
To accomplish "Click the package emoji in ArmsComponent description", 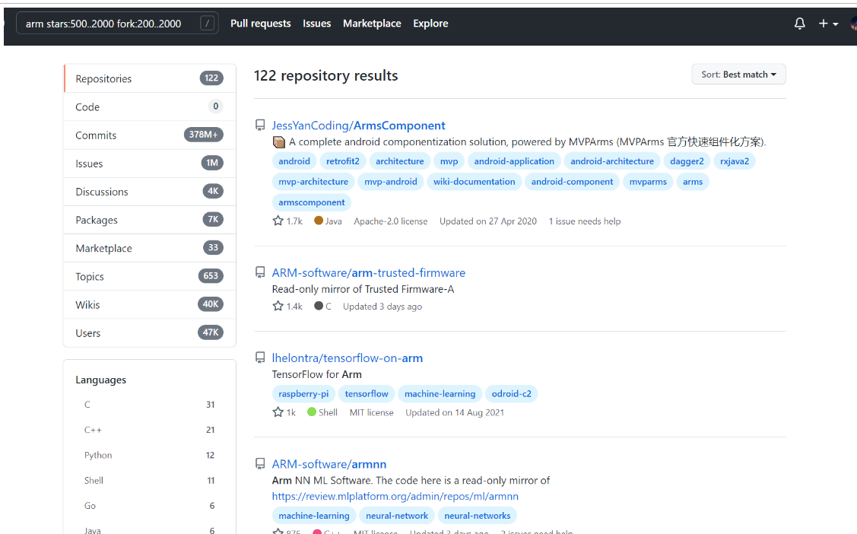I will (279, 142).
